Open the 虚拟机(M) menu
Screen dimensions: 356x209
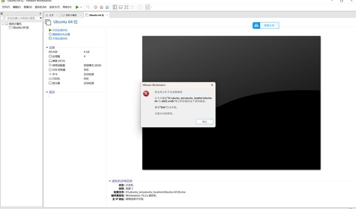[41, 7]
